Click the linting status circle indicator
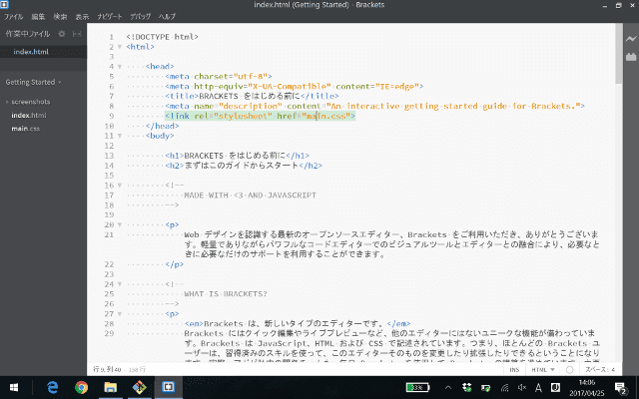The image size is (639, 399). (570, 370)
